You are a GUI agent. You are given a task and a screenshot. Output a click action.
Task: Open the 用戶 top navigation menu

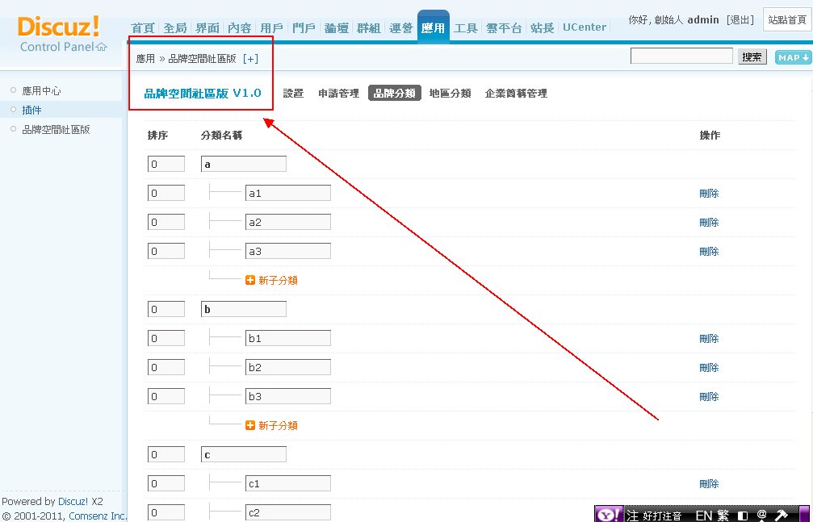pyautogui.click(x=272, y=27)
